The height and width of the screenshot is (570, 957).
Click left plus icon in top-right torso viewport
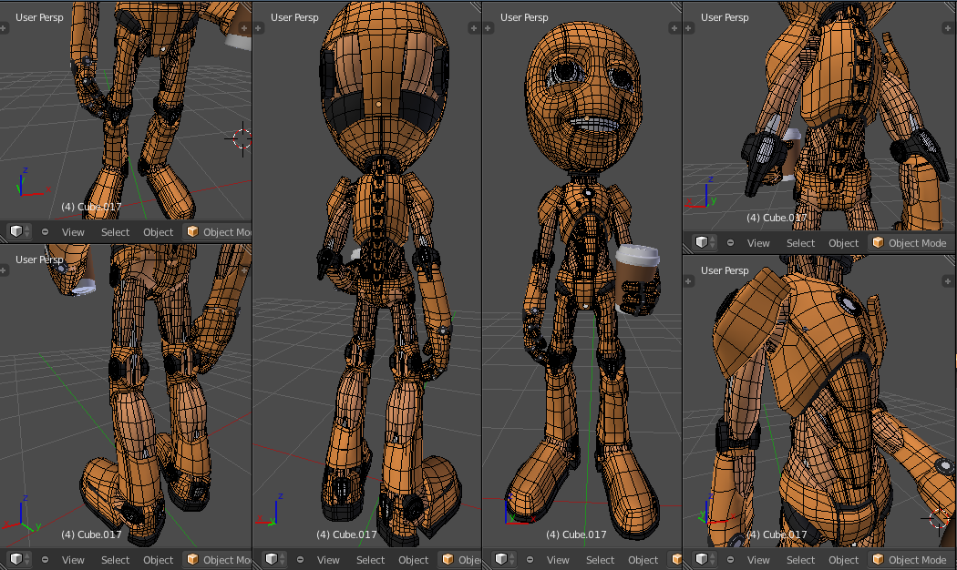pos(688,28)
